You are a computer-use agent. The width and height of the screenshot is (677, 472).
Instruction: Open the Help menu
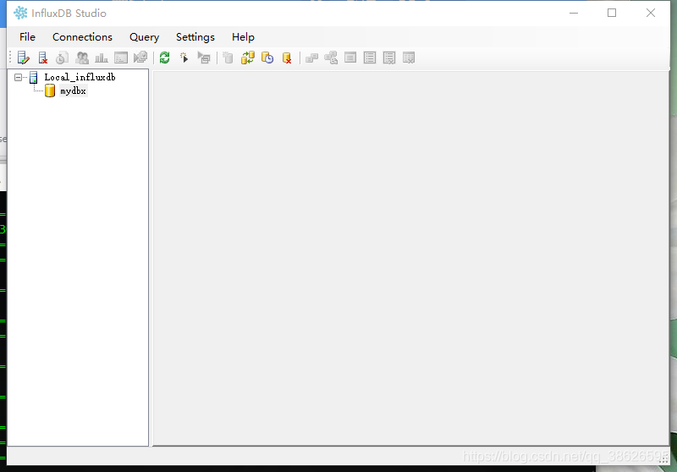[243, 37]
